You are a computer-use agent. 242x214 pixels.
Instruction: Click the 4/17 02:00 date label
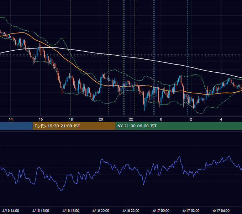191,210
